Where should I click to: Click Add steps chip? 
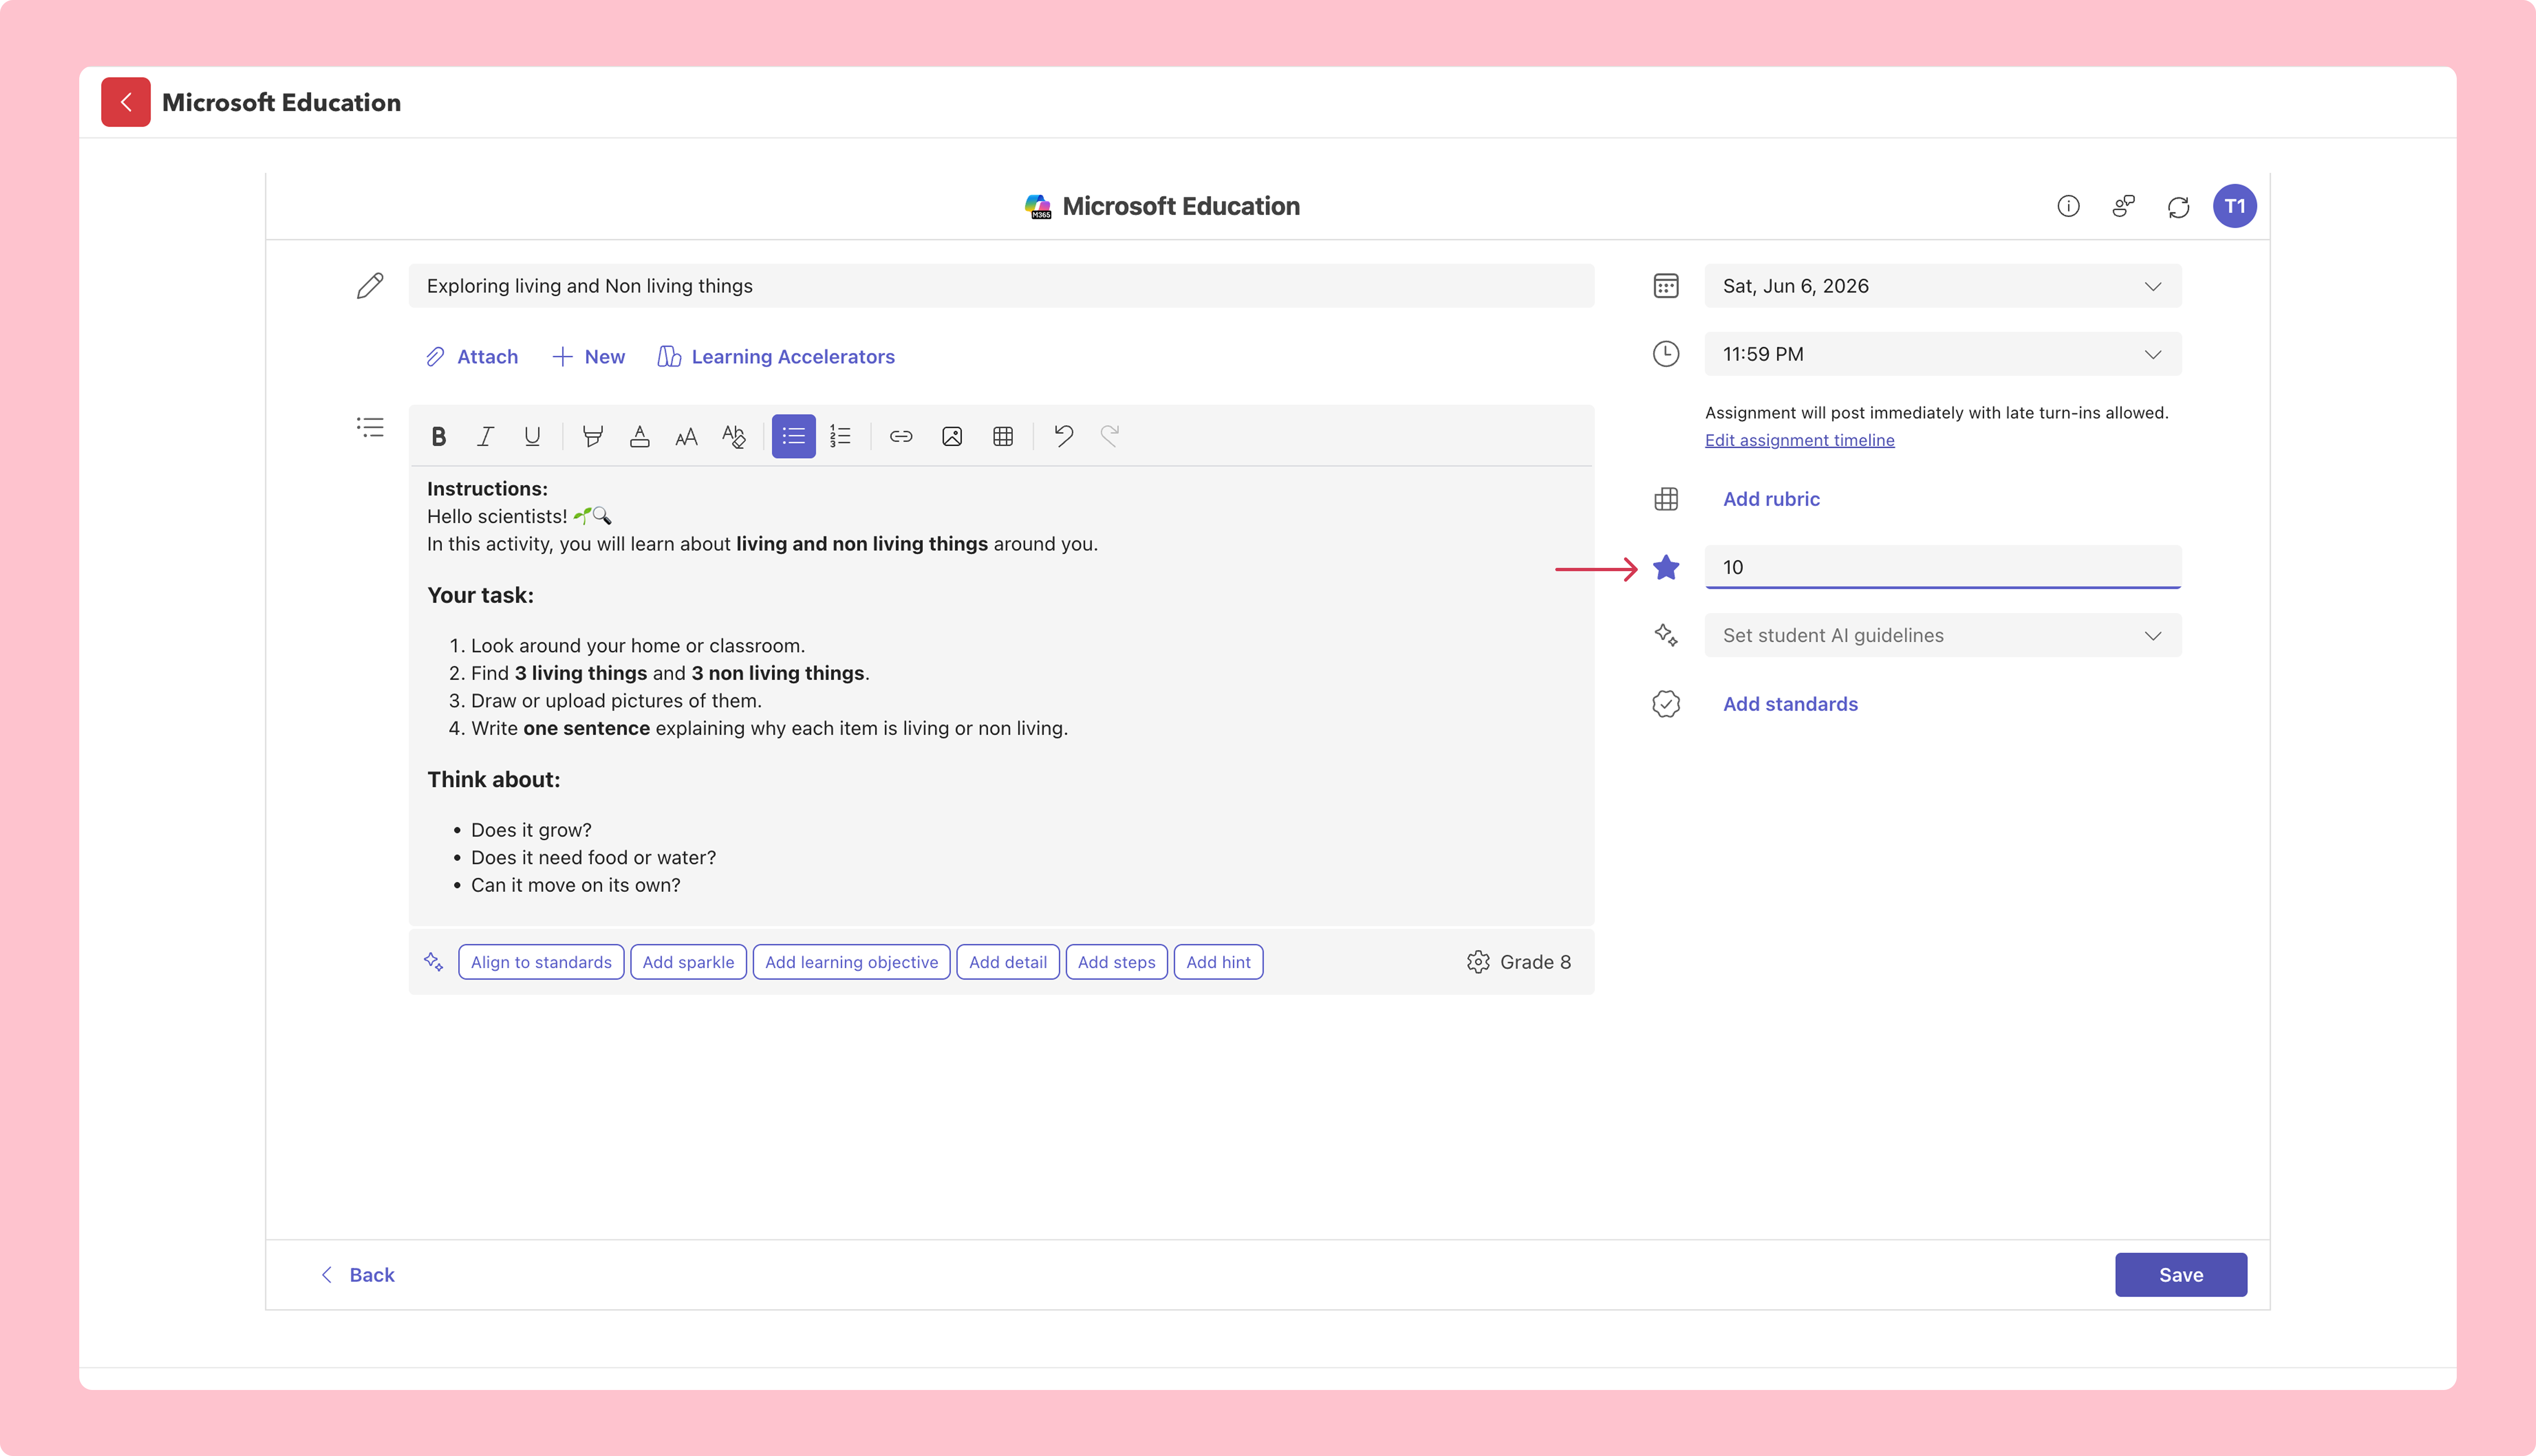click(1116, 962)
